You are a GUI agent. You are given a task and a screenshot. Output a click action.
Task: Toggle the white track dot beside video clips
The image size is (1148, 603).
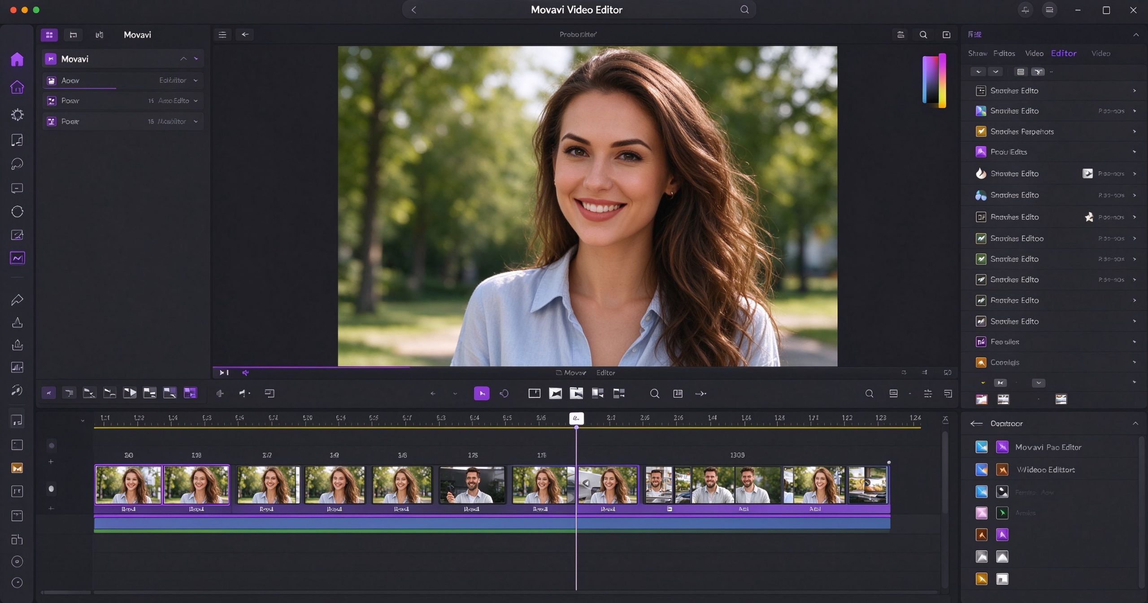(x=51, y=489)
